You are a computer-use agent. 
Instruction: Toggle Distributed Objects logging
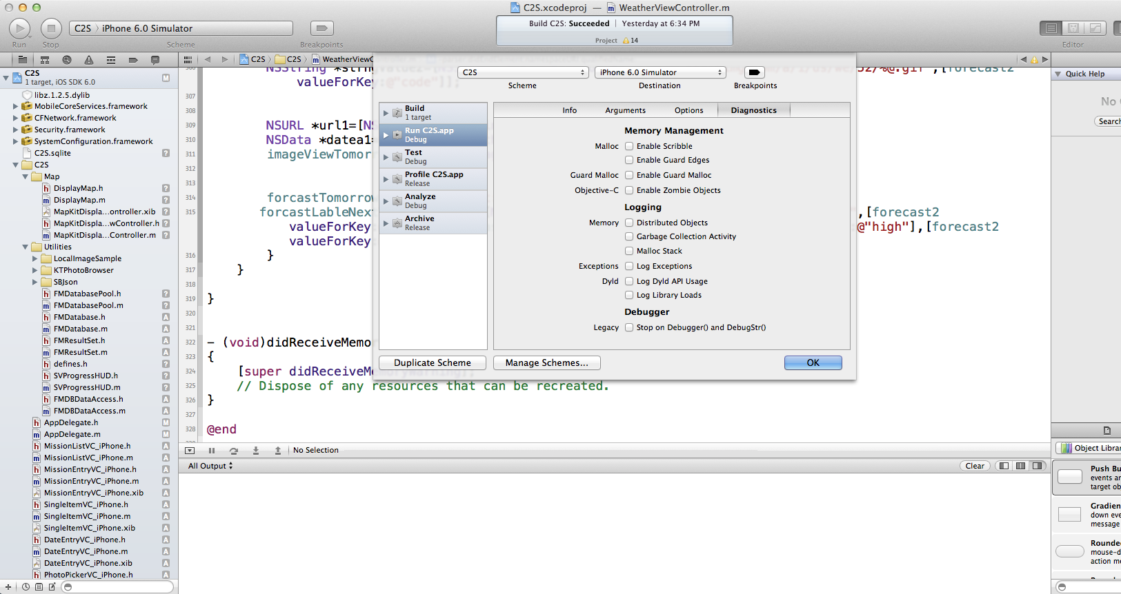[629, 223]
